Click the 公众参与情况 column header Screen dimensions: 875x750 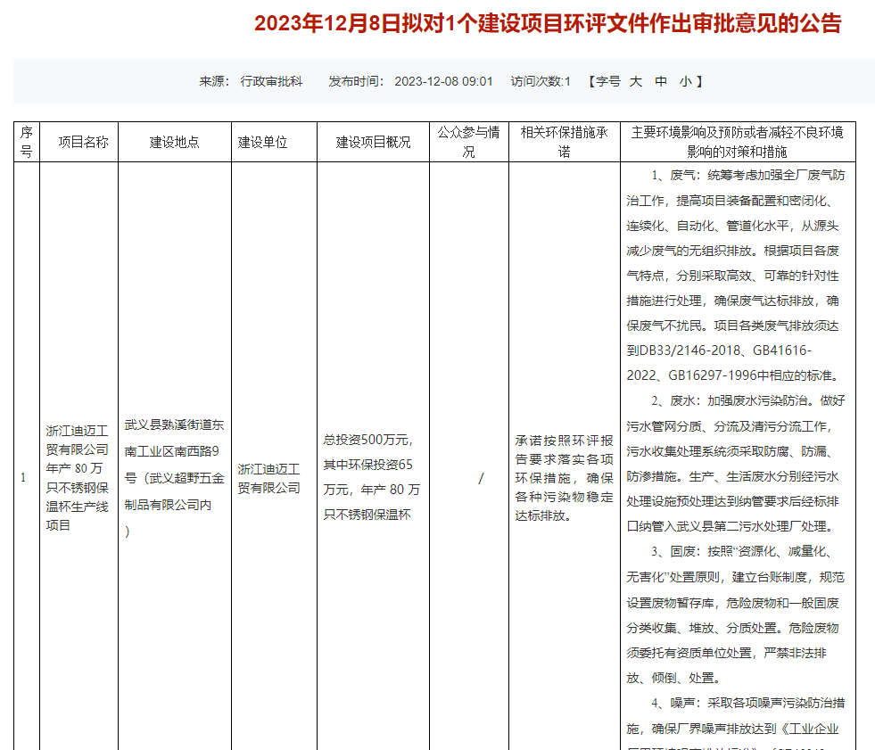click(x=468, y=142)
